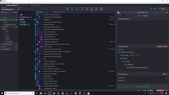Click the checked-out AI branch label in graph
Screen dimensions: 169x95
coord(22,20)
